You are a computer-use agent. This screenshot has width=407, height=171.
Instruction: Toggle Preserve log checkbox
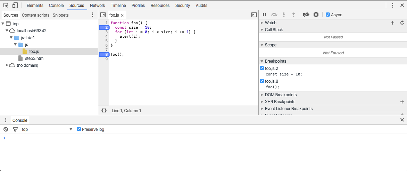click(x=79, y=129)
